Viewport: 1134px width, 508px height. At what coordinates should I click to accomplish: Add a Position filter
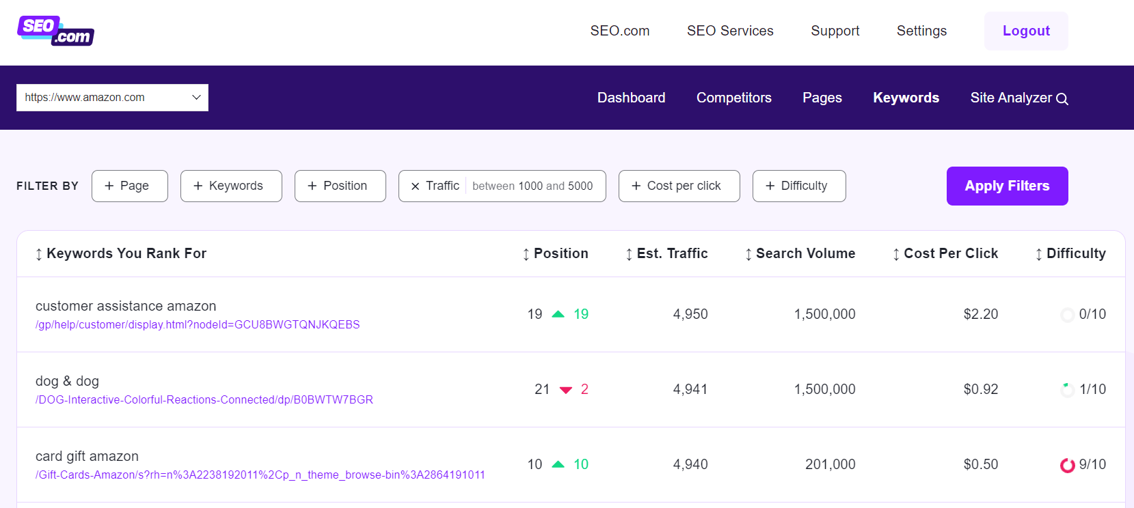340,186
